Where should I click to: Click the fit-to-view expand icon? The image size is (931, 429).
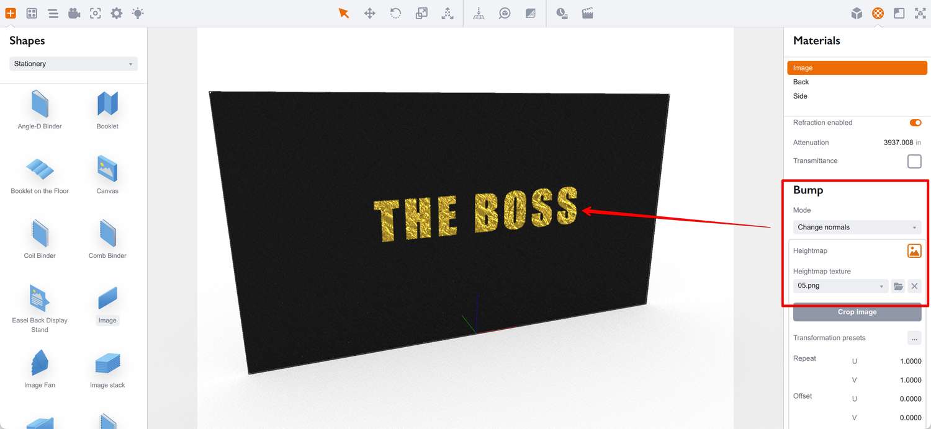920,13
